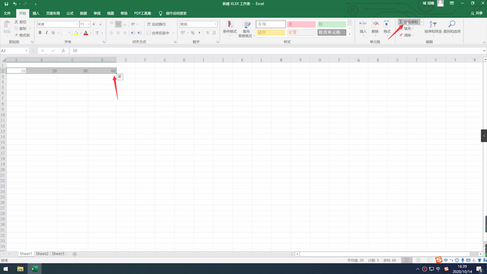Image resolution: width=487 pixels, height=274 pixels.
Task: Click the Save icon in quick access toolbar
Action: [x=6, y=4]
